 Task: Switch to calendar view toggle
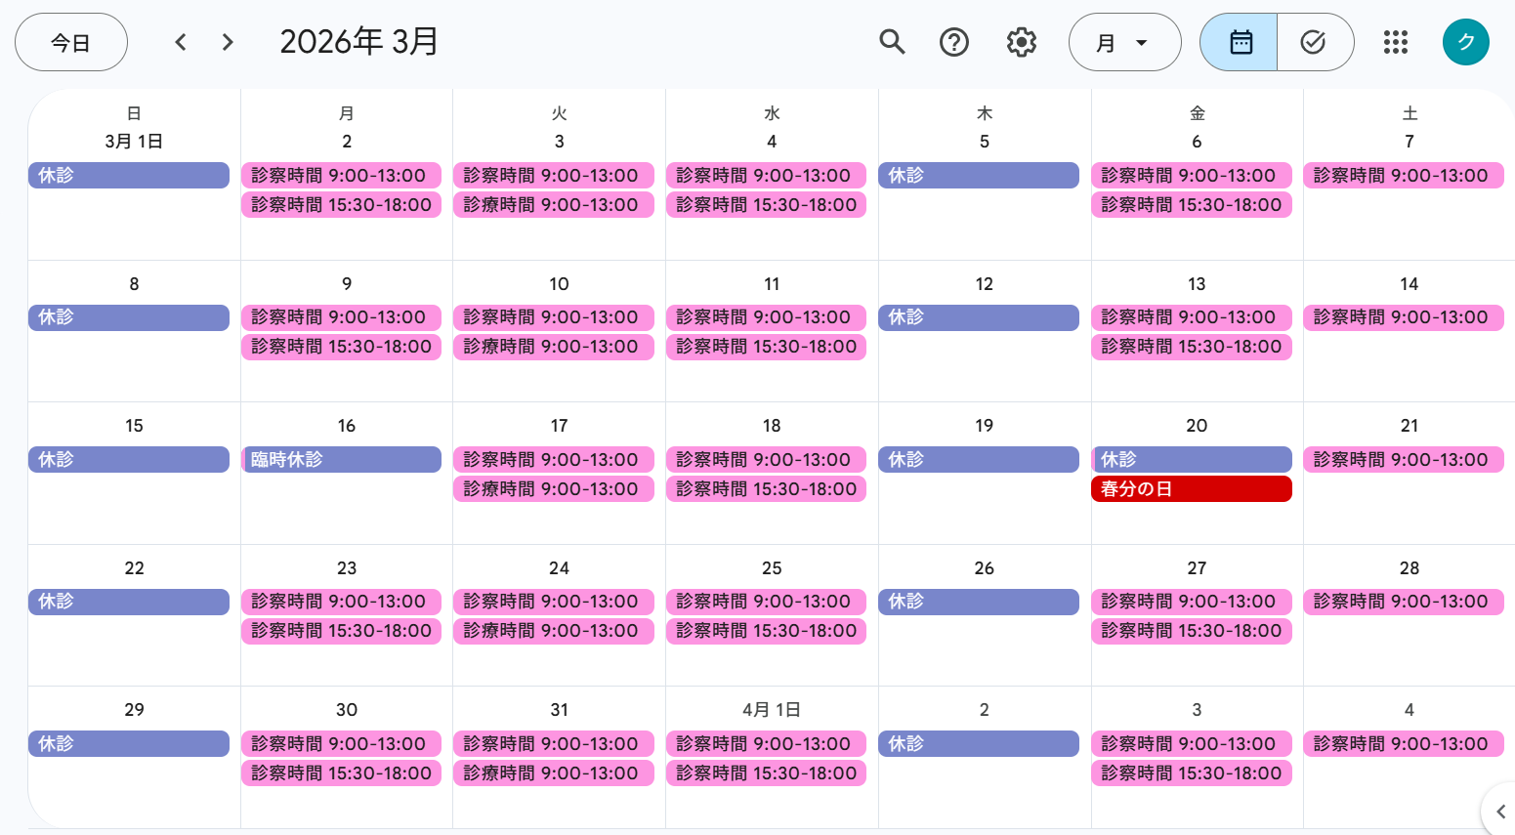click(x=1240, y=42)
